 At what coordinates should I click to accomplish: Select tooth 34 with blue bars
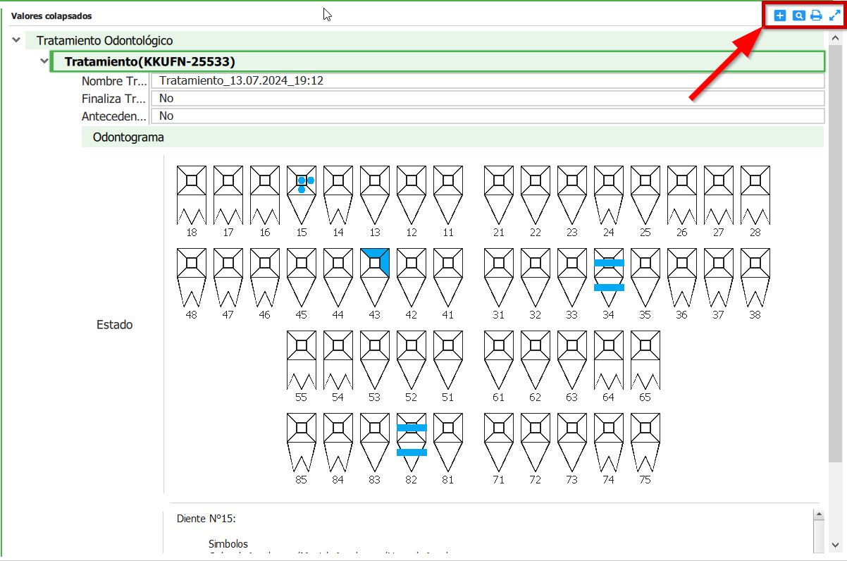[x=609, y=277]
